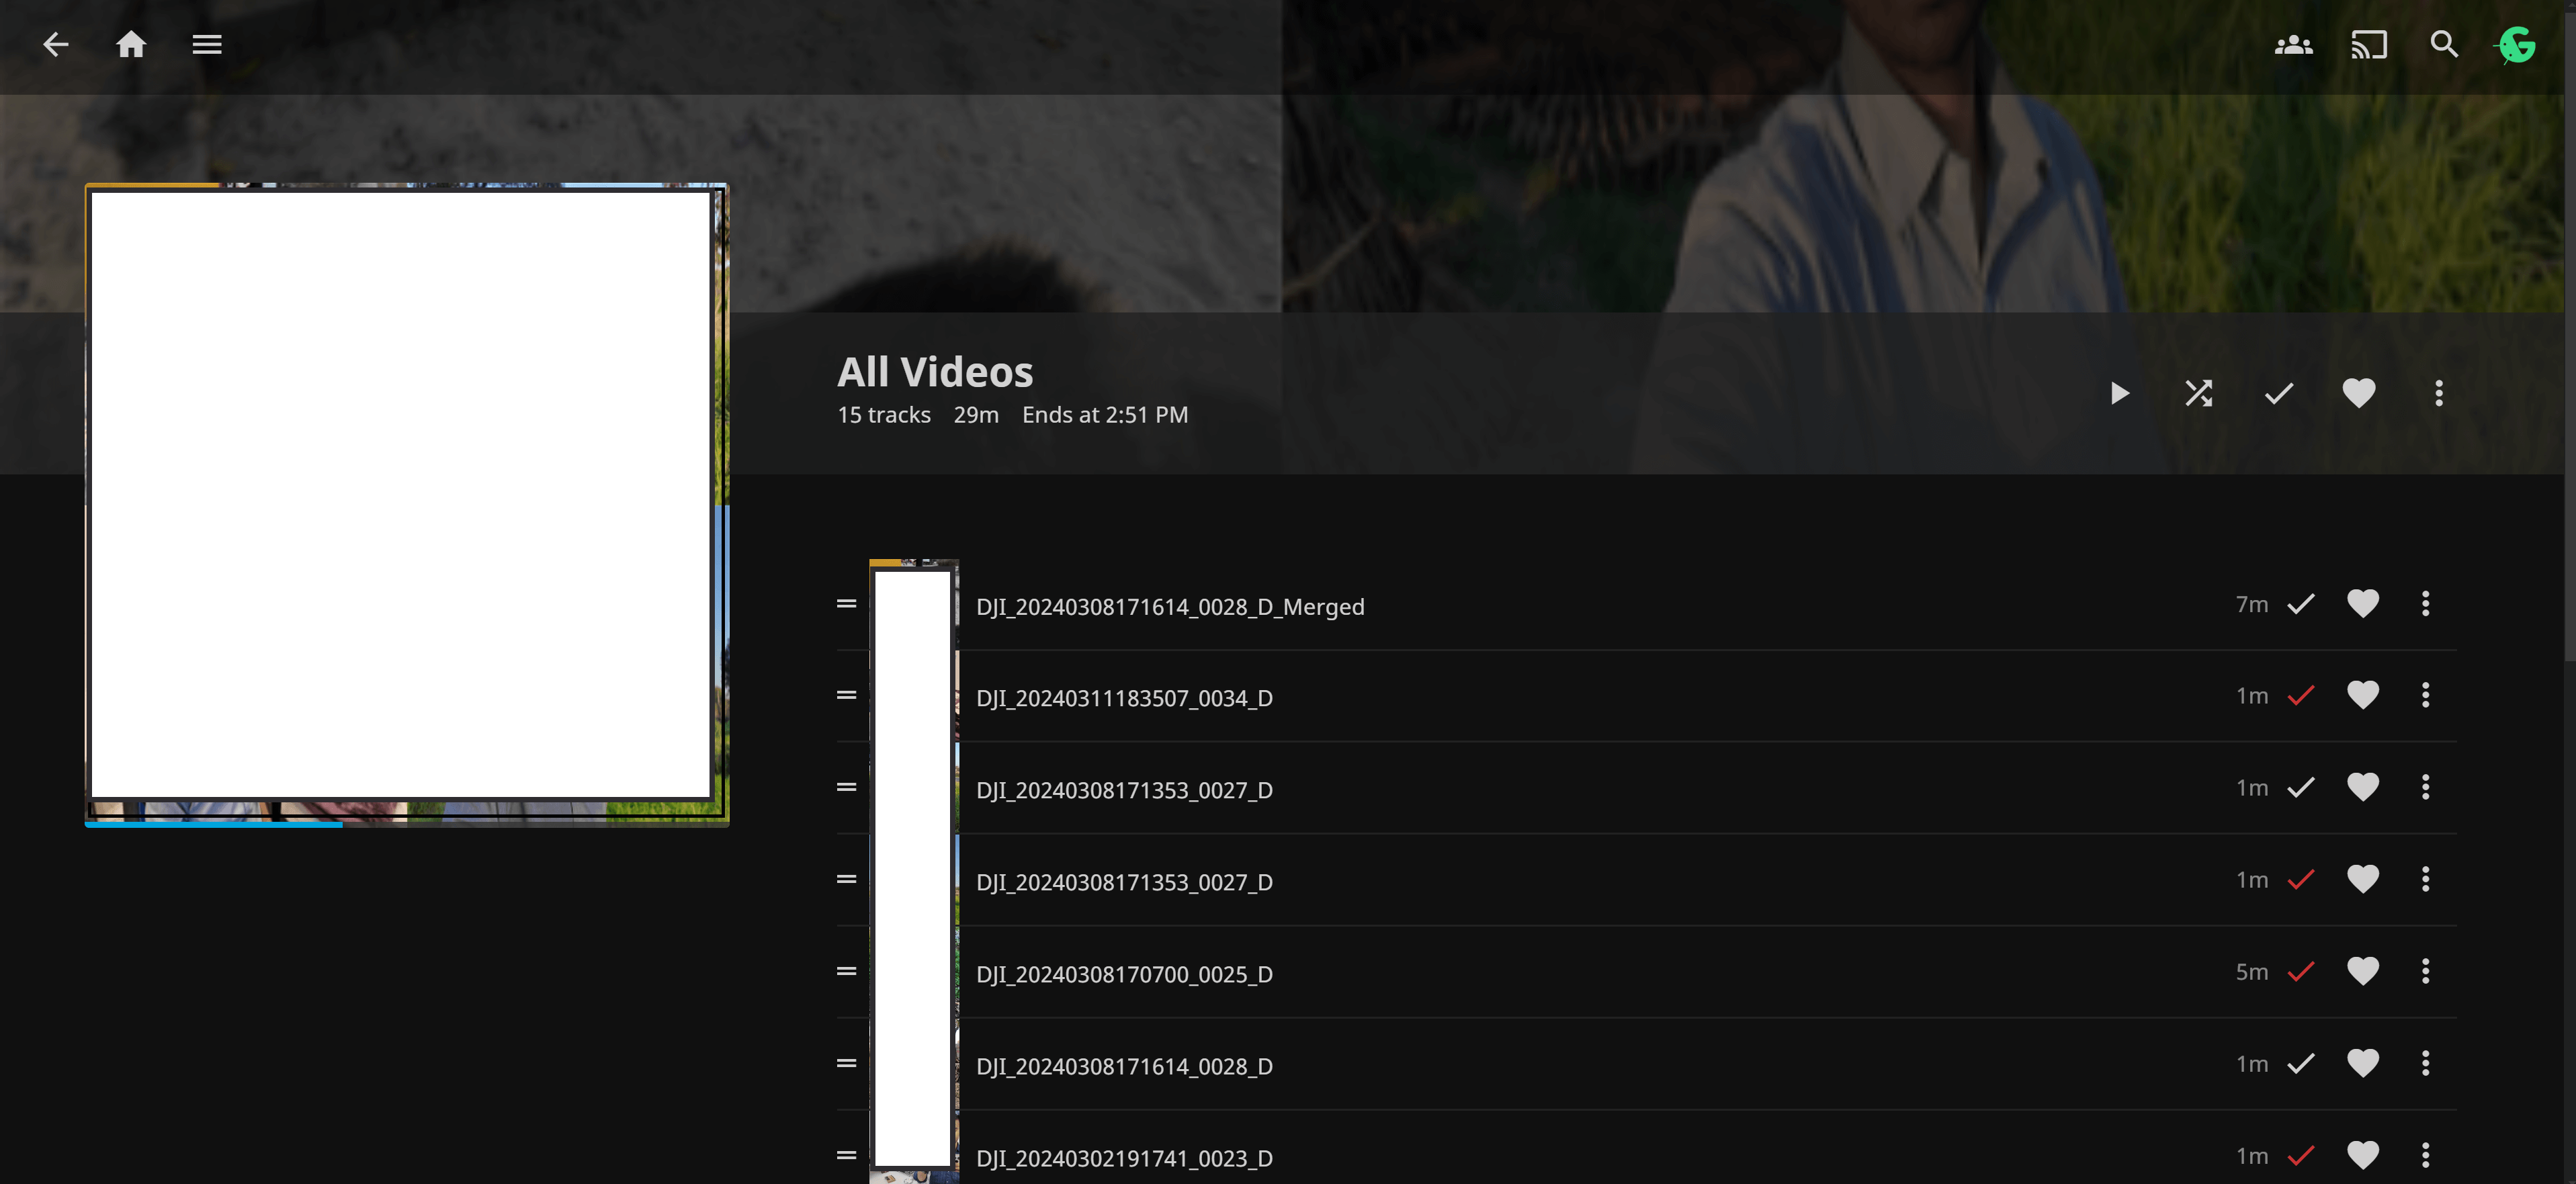Open more menu for DJI_20240308171614_0028_D_Merged
2576x1184 pixels.
2425,603
